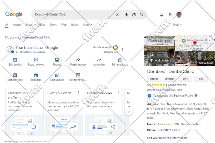
Task: Click into the search input field
Action: tap(74, 15)
